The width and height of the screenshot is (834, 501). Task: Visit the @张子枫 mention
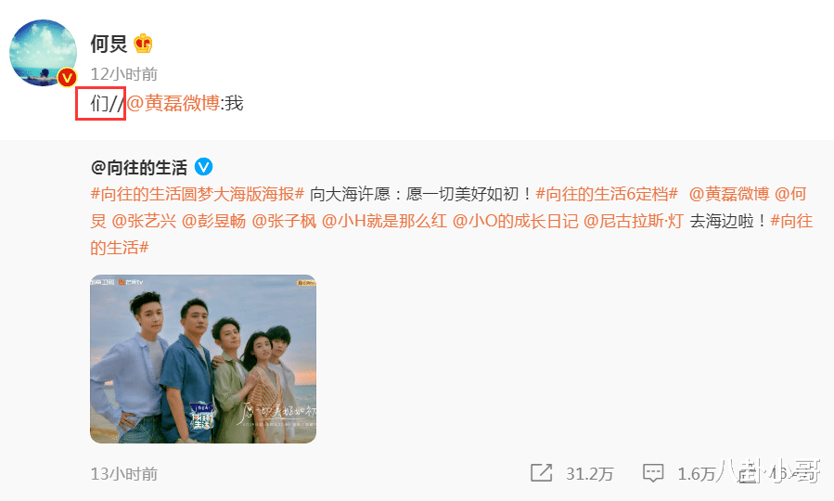(284, 221)
